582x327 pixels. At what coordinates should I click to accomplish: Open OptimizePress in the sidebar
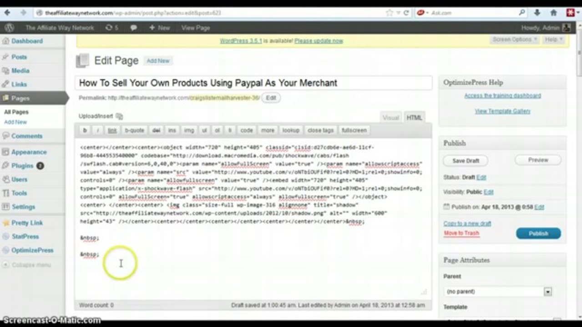click(32, 250)
